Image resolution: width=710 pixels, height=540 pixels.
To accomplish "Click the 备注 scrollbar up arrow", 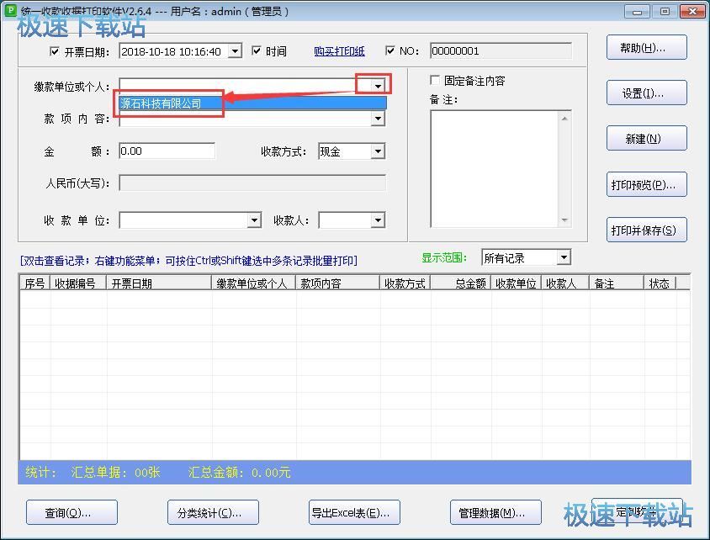I will point(564,119).
